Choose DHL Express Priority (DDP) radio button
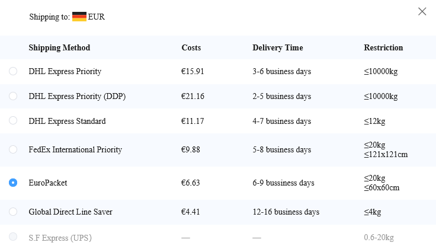 [13, 96]
